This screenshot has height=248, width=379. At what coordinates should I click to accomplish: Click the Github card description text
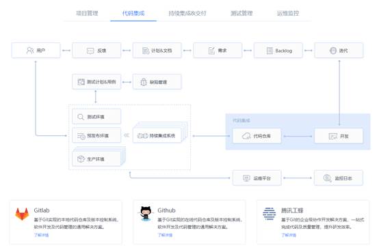pos(200,223)
